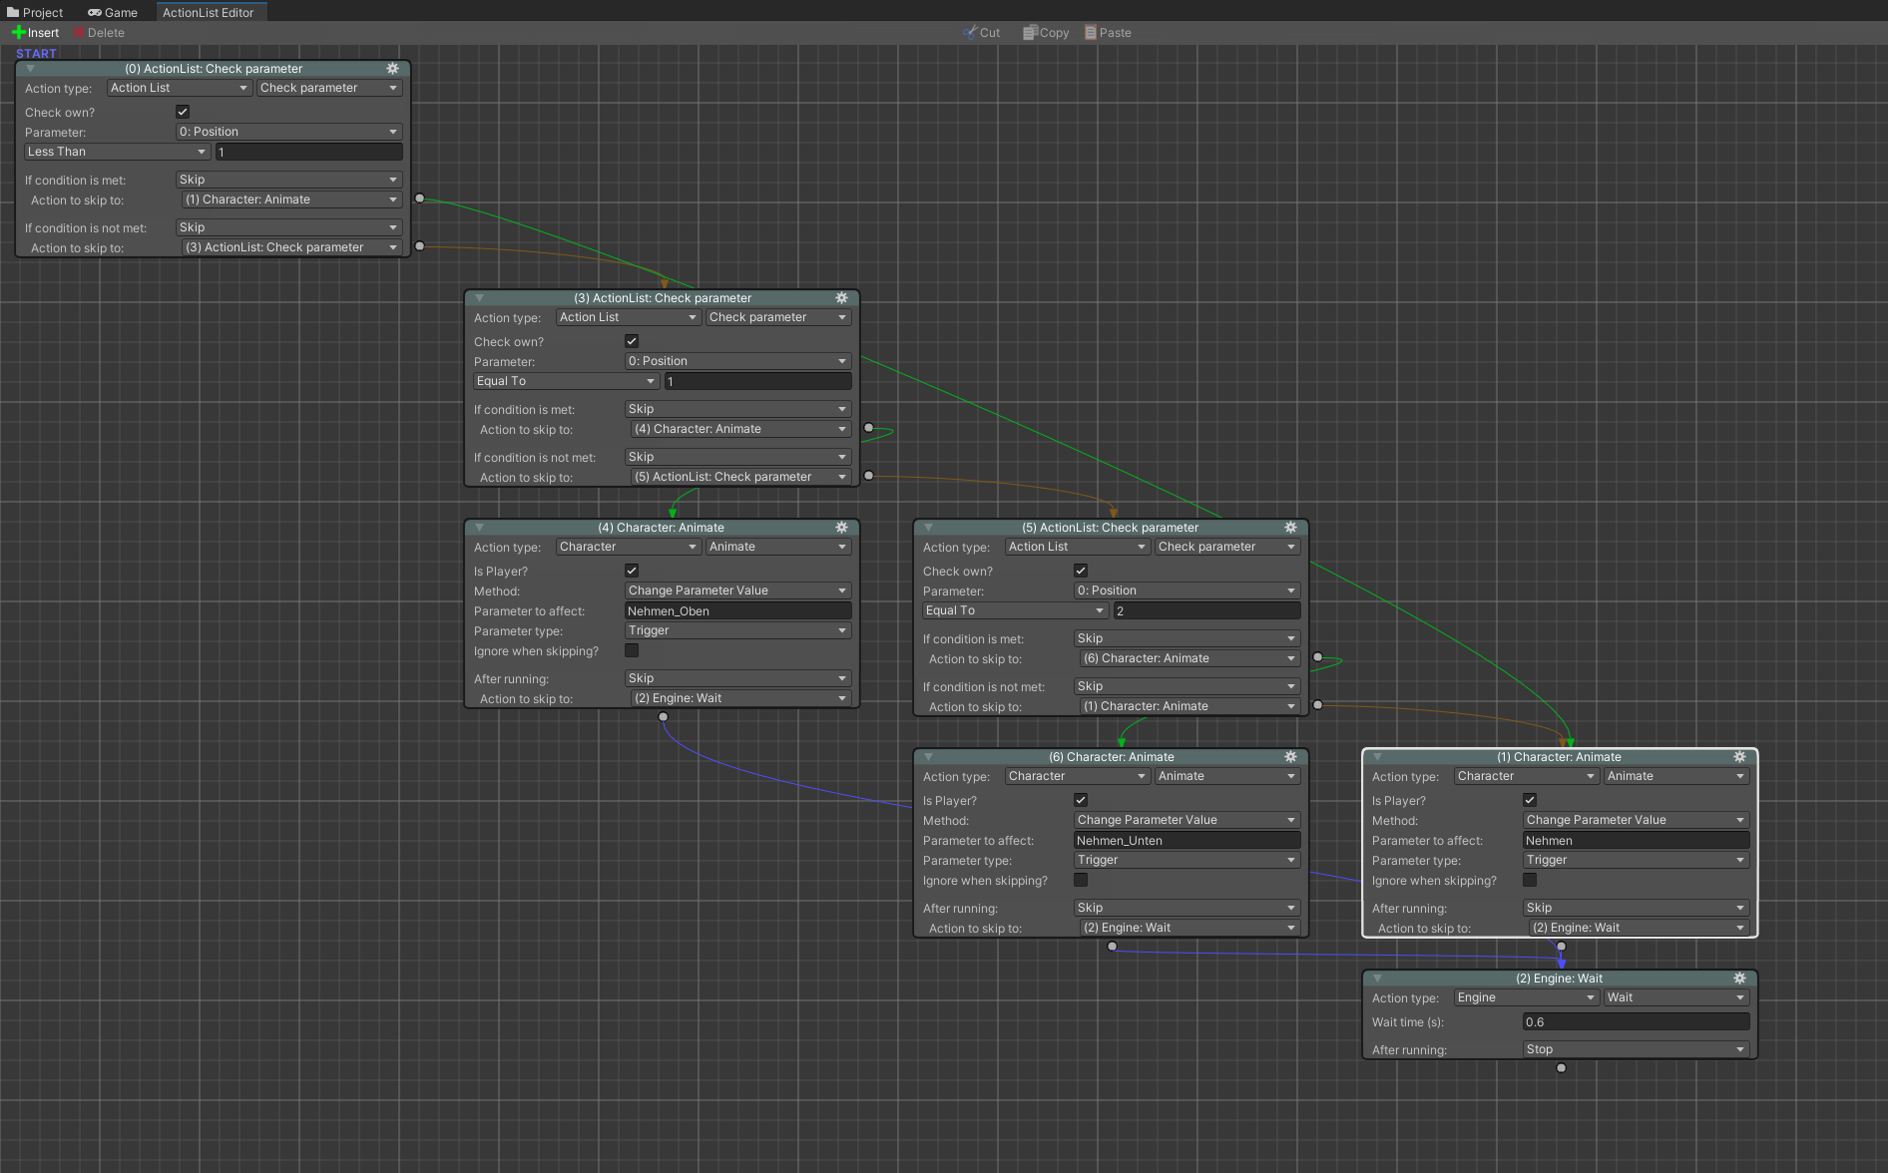This screenshot has height=1173, width=1888.
Task: Toggle Is Player? in node (6)
Action: 1081,800
